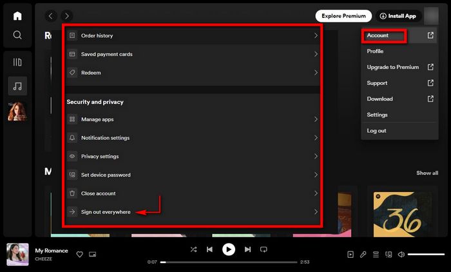Open the Redeem row
Image resolution: width=451 pixels, height=272 pixels.
point(193,73)
